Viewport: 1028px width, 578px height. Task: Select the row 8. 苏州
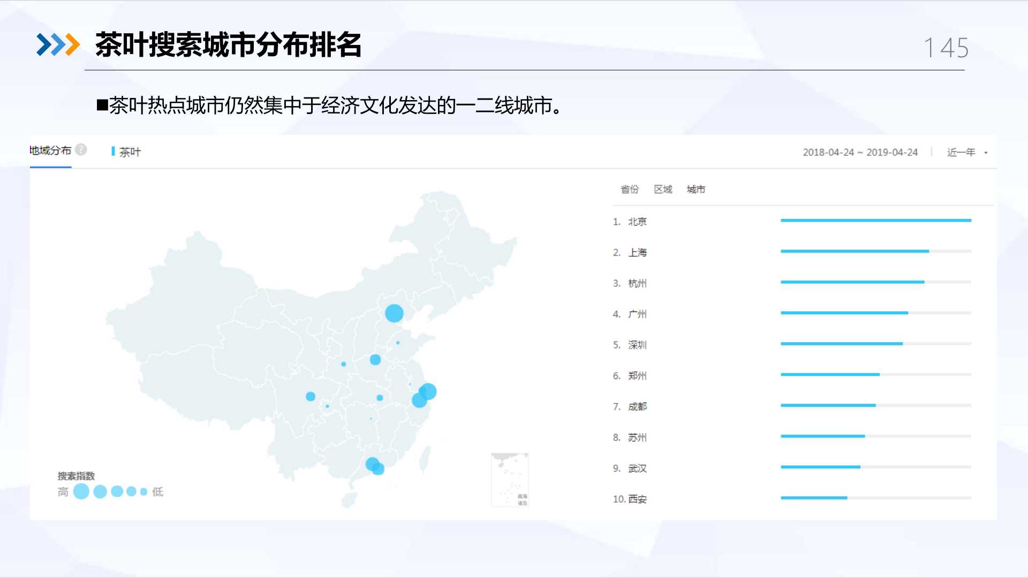[x=792, y=437]
